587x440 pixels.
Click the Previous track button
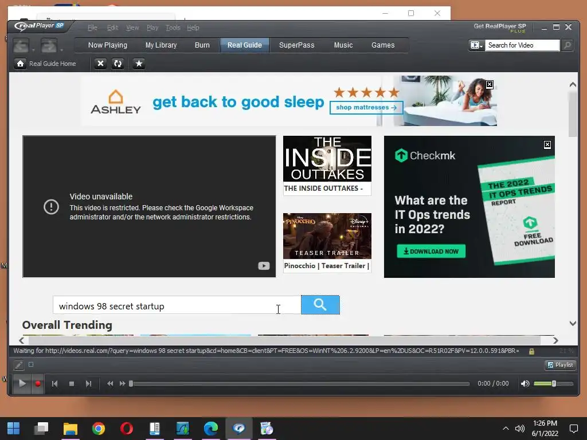click(x=54, y=383)
